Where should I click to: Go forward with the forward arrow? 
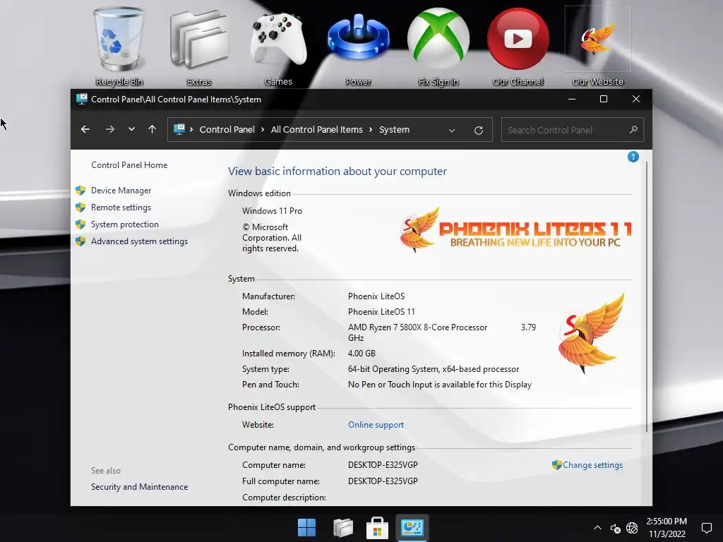tap(109, 130)
